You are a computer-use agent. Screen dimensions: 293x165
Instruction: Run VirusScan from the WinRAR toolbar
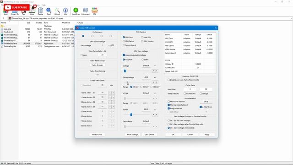pos(76,11)
